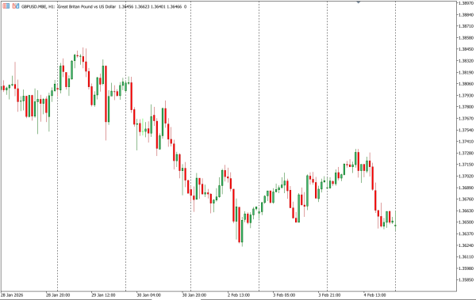Click the 1.36630 price level

(x=466, y=211)
